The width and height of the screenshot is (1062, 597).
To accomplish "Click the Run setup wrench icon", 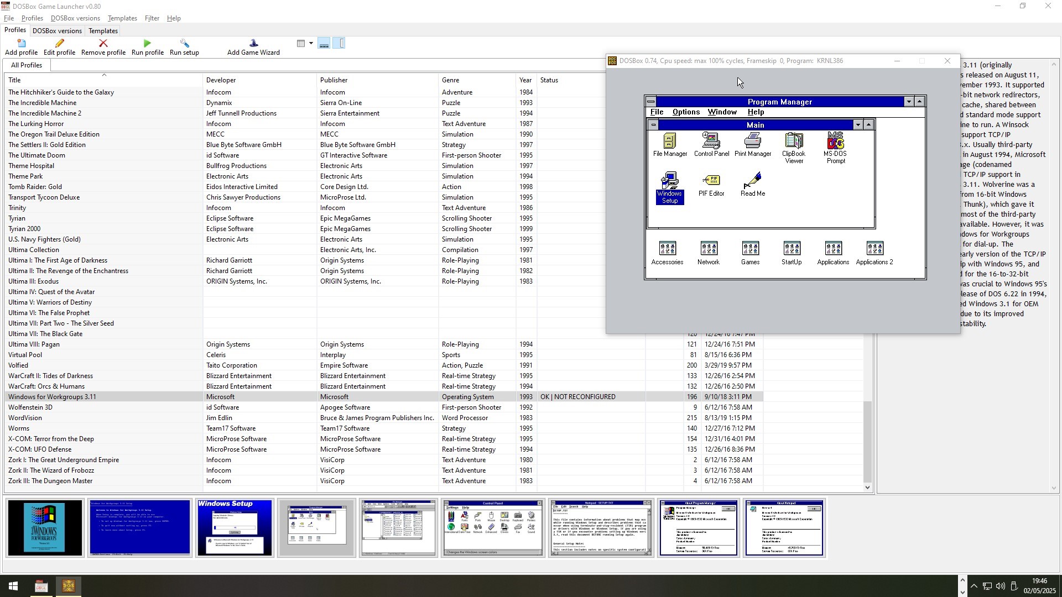I will pyautogui.click(x=184, y=44).
